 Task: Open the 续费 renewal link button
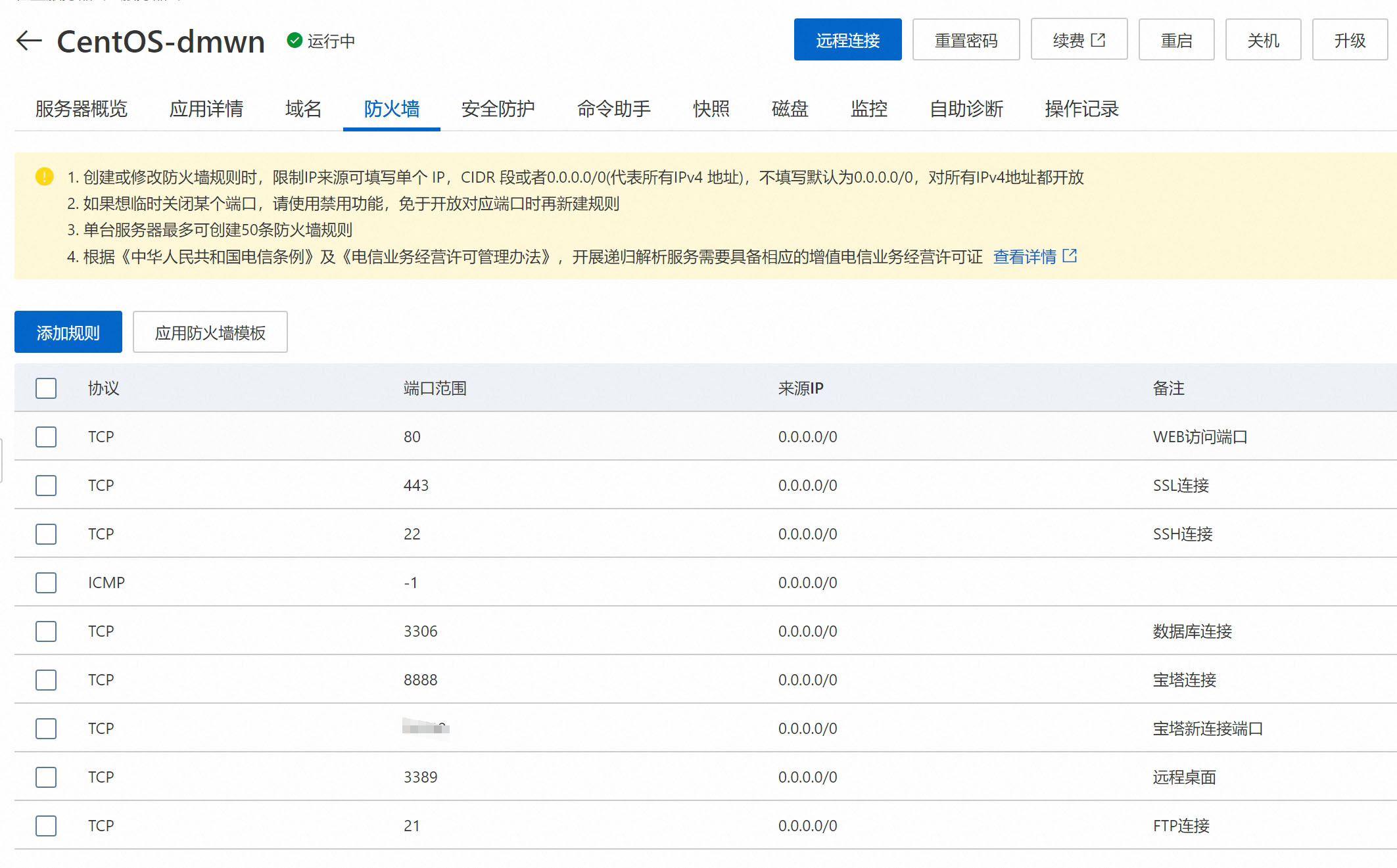click(1079, 40)
